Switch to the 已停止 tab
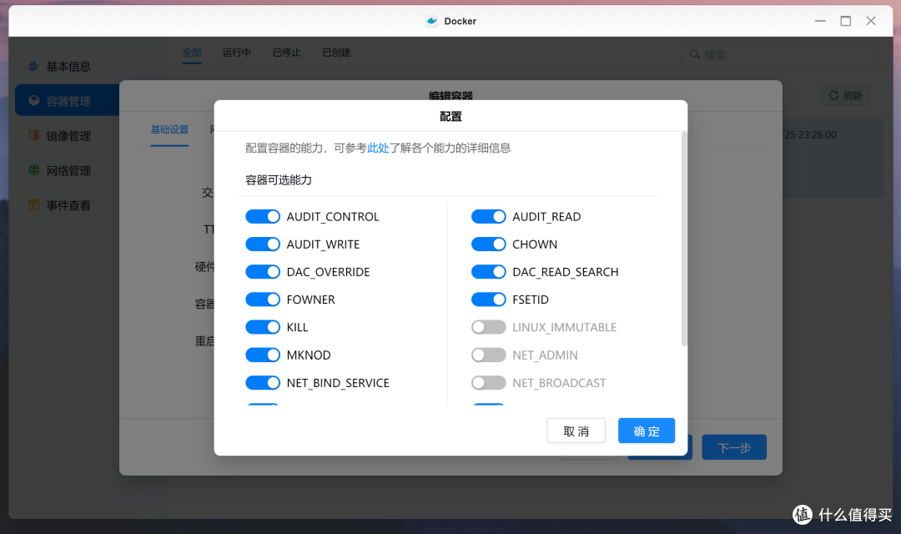901x534 pixels. (x=287, y=53)
